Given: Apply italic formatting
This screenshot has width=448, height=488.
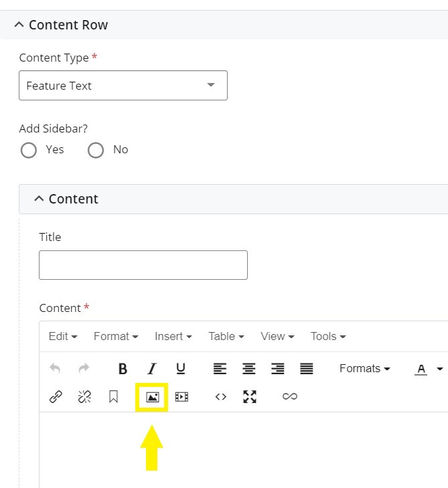Looking at the screenshot, I should click(152, 369).
